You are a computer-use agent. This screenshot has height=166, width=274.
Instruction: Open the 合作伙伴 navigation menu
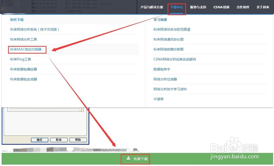point(243,7)
